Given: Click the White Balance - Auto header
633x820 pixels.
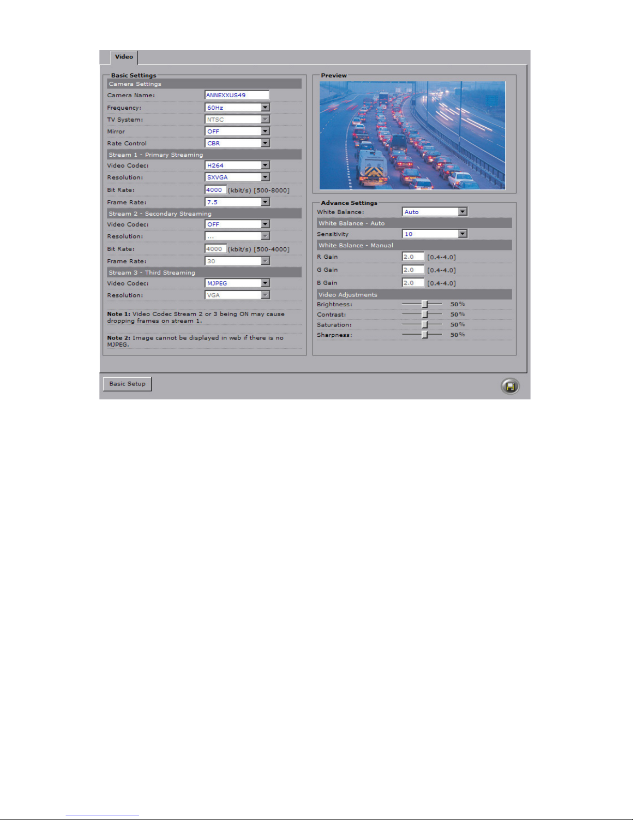Looking at the screenshot, I should [414, 223].
